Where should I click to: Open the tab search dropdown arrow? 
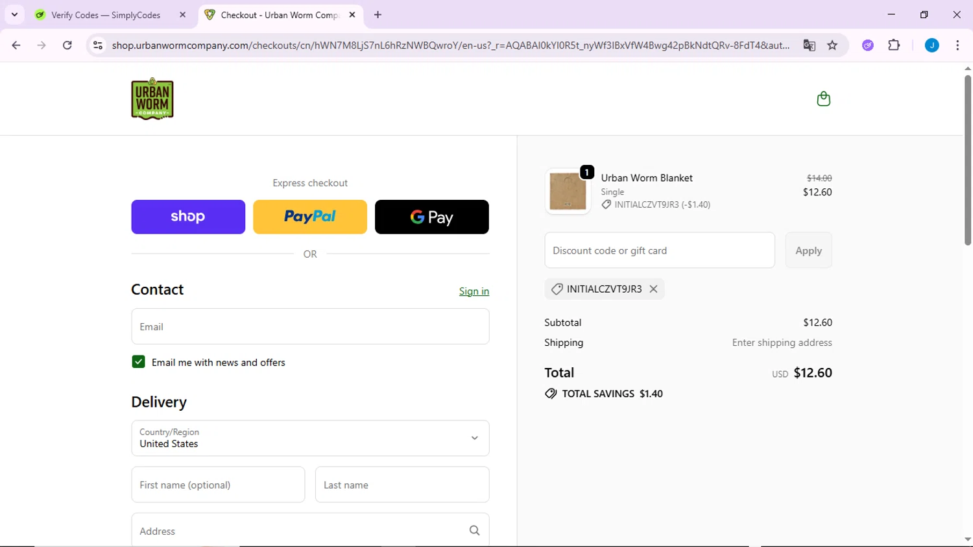(x=14, y=15)
